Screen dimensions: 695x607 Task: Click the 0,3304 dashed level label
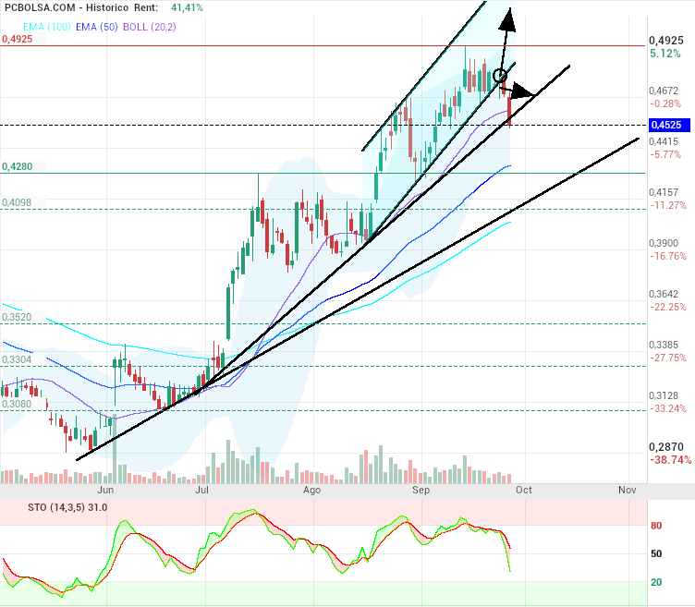pos(17,359)
